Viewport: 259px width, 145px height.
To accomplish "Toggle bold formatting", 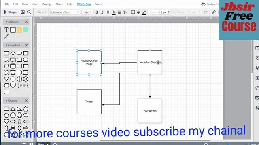I will (x=96, y=12).
